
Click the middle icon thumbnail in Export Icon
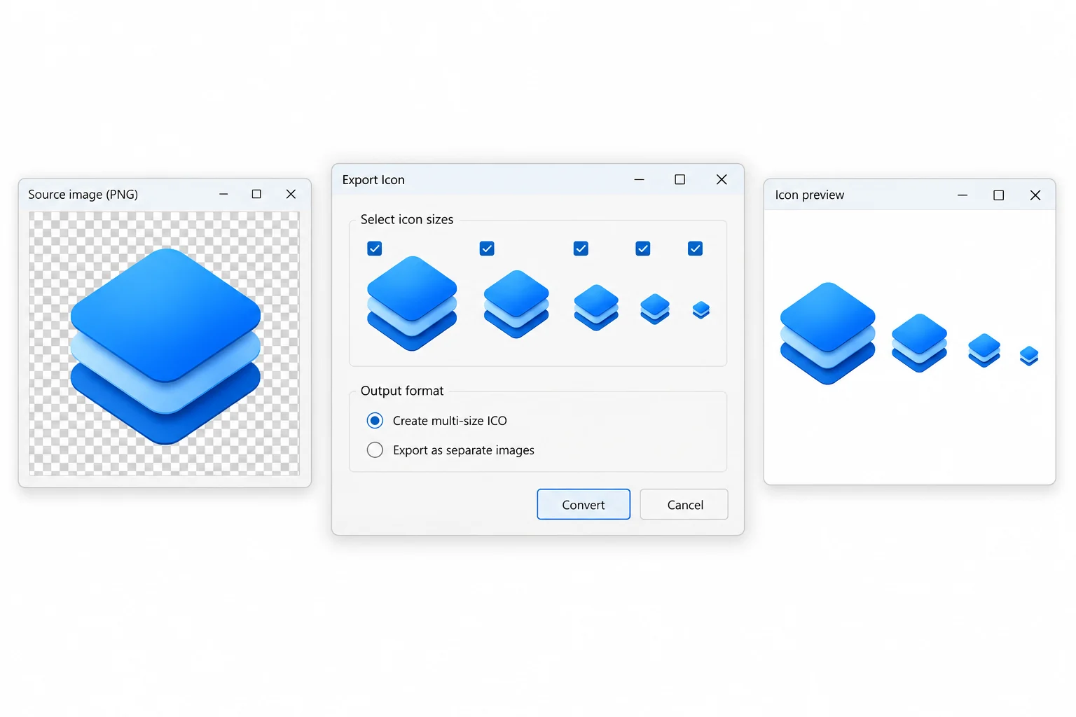click(x=596, y=307)
